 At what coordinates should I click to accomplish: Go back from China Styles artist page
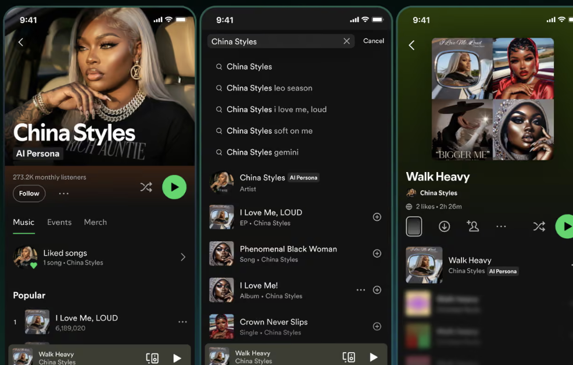(x=21, y=42)
